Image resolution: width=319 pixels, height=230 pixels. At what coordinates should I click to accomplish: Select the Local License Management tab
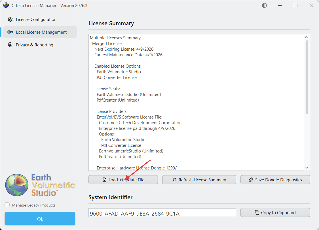tap(41, 32)
